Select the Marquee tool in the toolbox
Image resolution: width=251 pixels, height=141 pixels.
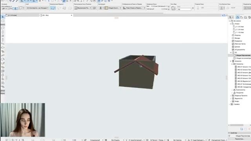3,21
